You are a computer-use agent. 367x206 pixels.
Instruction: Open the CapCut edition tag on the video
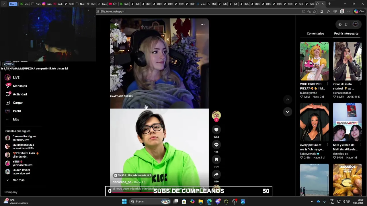[x=133, y=175]
